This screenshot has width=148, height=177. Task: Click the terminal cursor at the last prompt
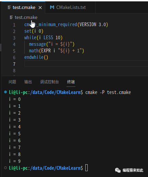coord(87,168)
